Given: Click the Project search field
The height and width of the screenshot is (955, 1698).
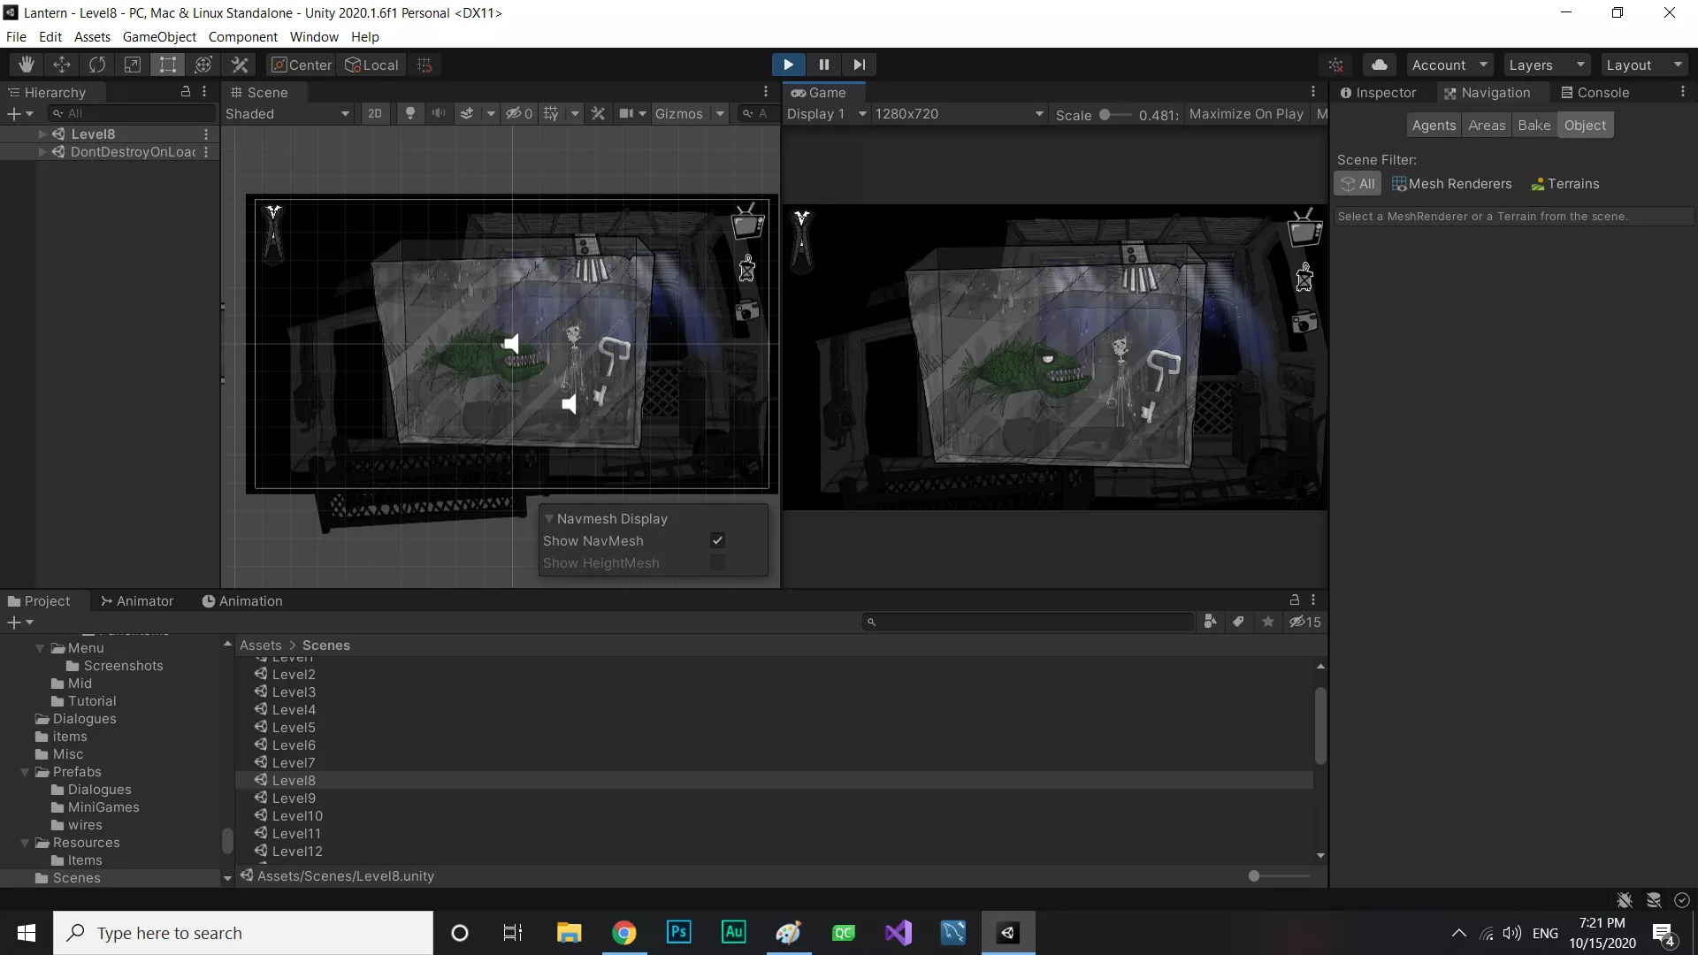Looking at the screenshot, I should (1029, 622).
